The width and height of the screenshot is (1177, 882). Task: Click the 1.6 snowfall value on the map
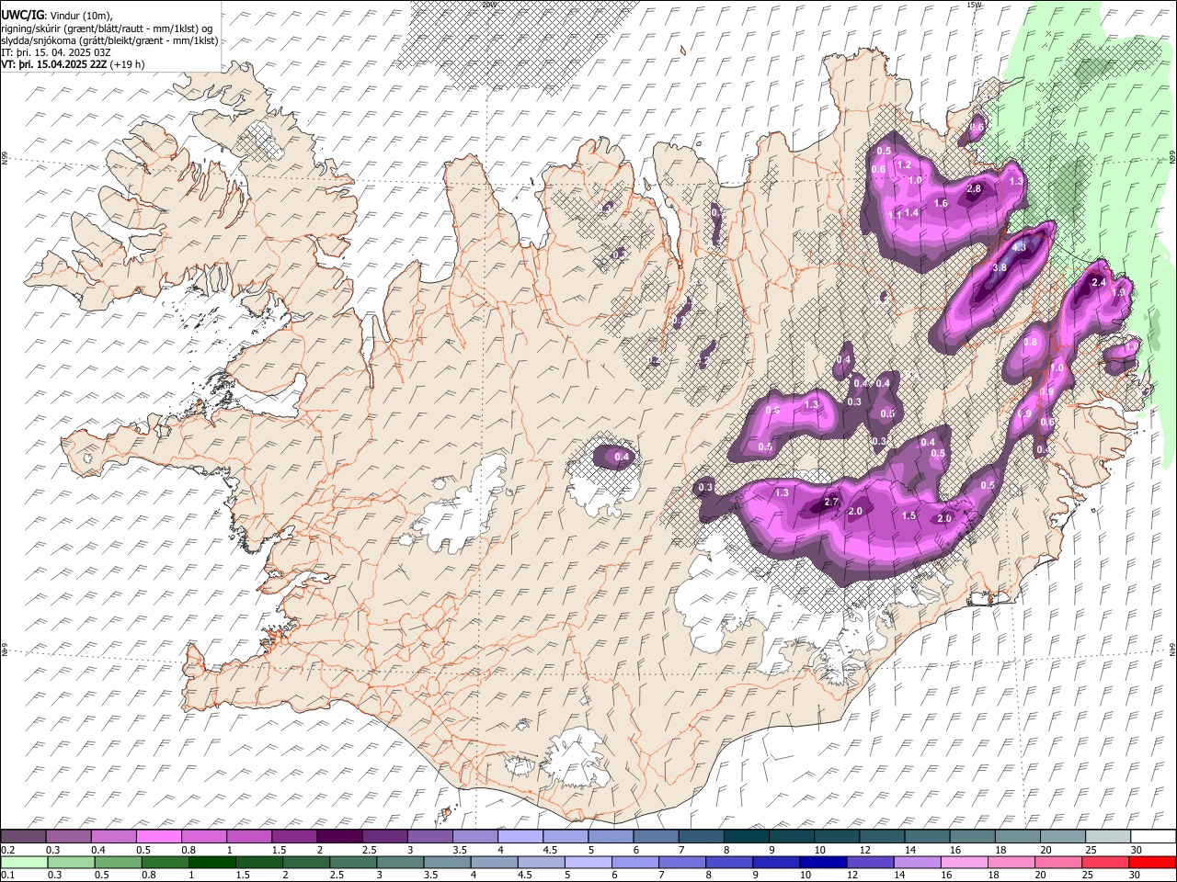pos(941,203)
